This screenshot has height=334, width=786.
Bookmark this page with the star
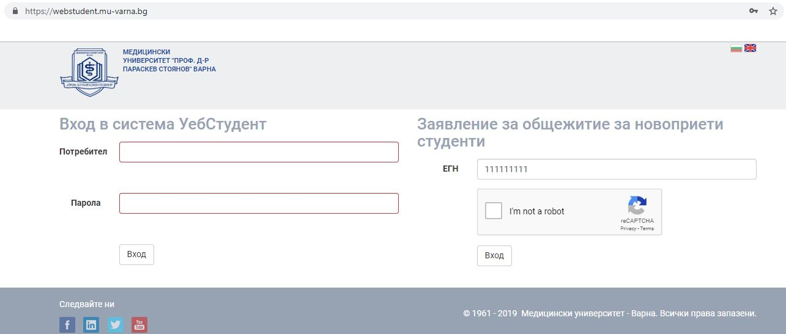coord(773,11)
